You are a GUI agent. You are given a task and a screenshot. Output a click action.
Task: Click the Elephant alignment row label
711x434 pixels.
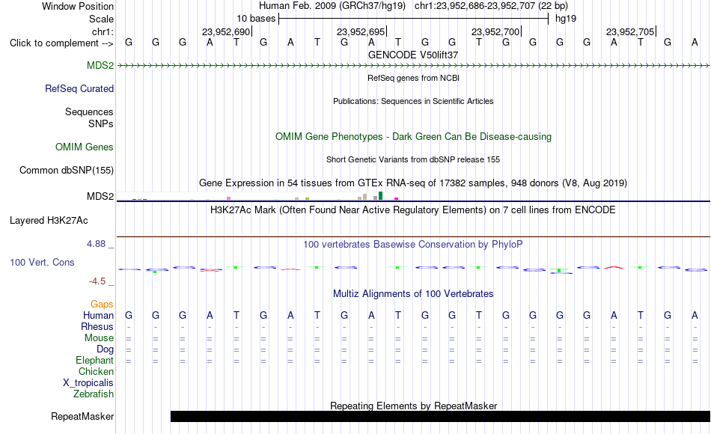coord(95,360)
